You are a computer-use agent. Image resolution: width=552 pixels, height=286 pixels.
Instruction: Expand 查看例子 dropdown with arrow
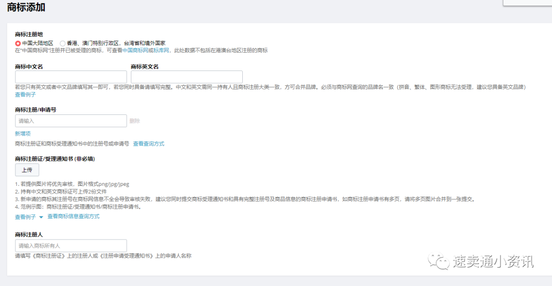point(29,217)
